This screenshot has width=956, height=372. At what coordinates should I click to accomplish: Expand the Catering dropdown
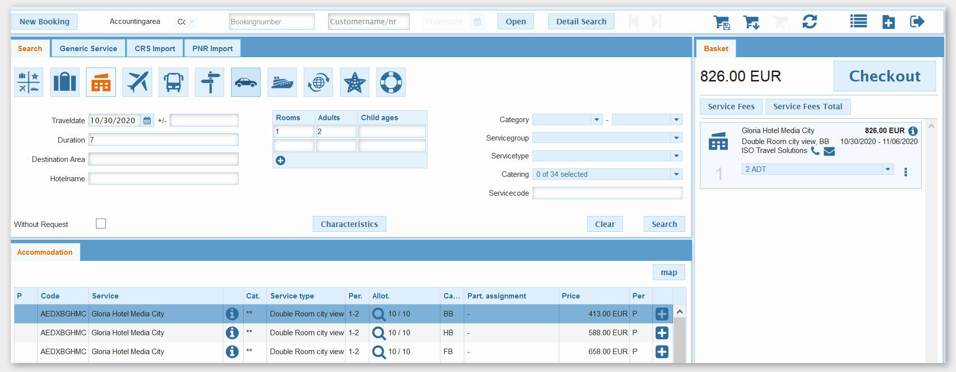pyautogui.click(x=676, y=174)
